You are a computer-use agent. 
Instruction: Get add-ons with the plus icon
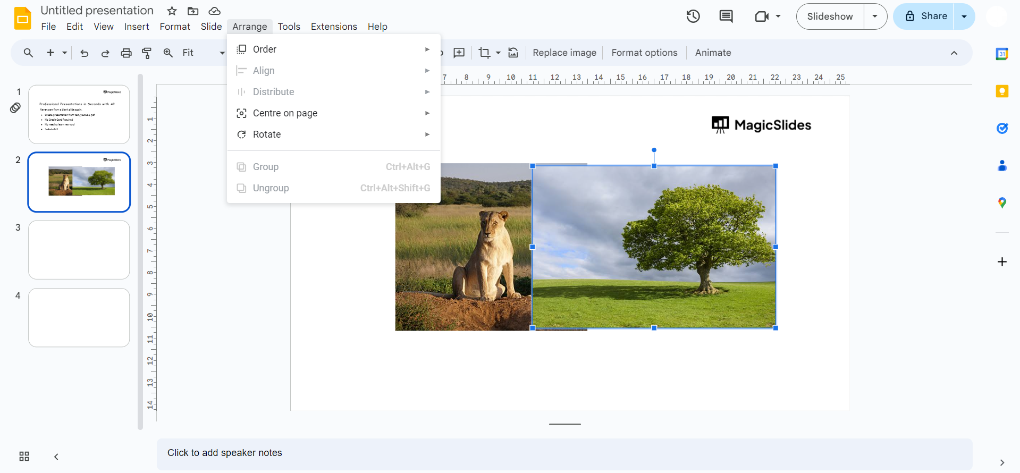pyautogui.click(x=1002, y=262)
